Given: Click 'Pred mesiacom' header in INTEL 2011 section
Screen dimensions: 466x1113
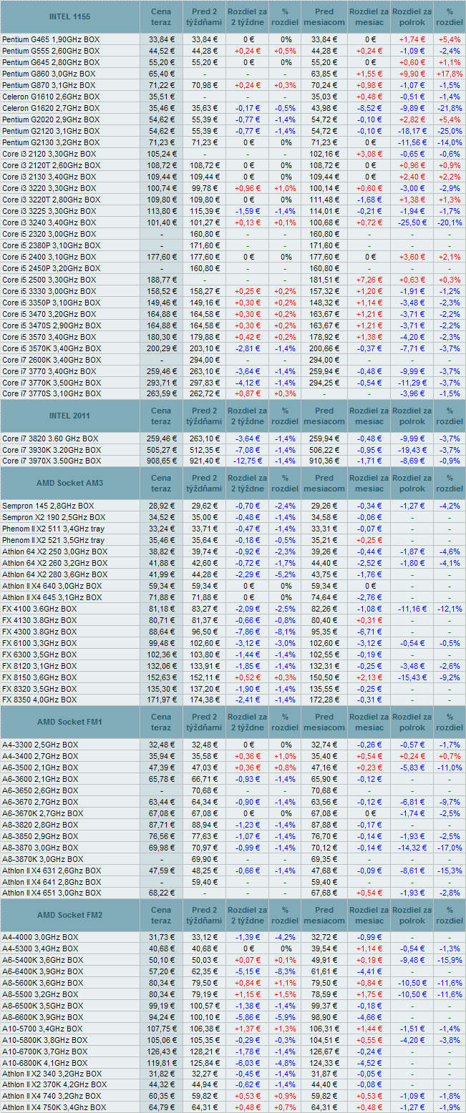Looking at the screenshot, I should tap(324, 416).
